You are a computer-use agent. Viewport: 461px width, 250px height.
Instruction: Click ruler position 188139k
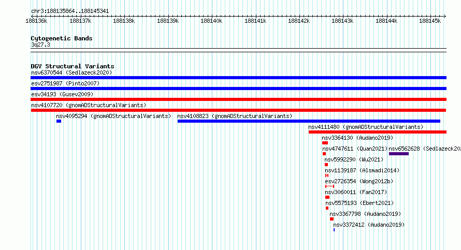click(168, 21)
